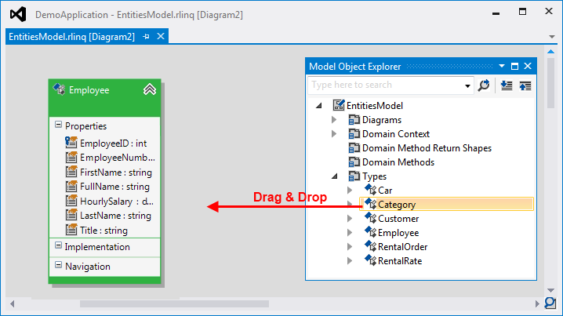Click 'FullName : string' text
Viewport: 563px width, 316px height.
114,187
